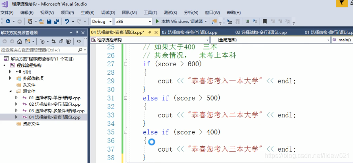Close the Solution Explorer panel
Screen dimensions: 353x163
[x=83, y=33]
